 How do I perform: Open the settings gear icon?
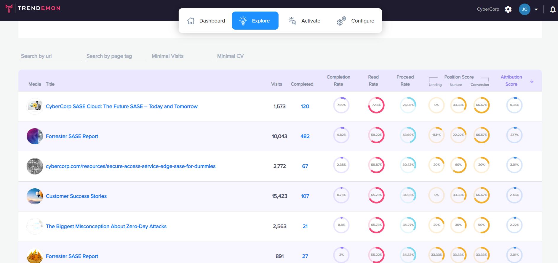point(508,9)
